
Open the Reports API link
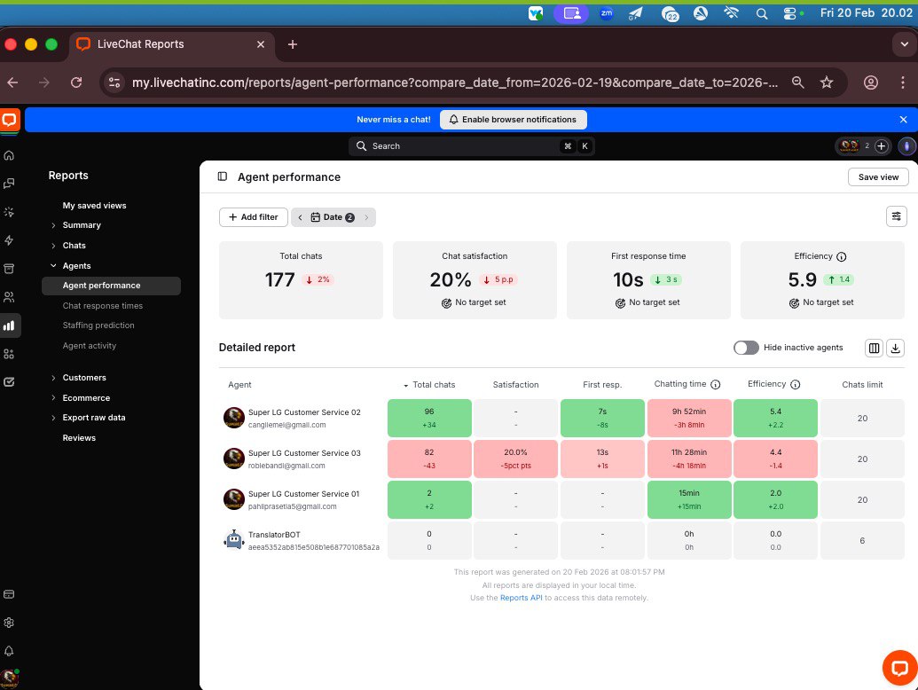point(521,598)
